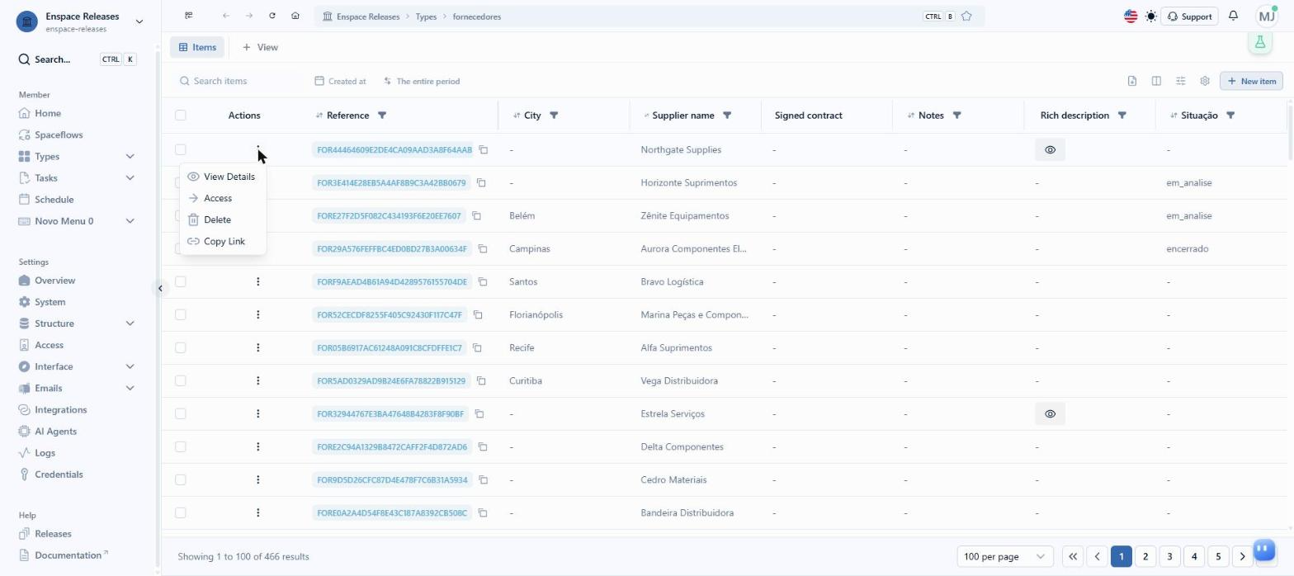Filter the Situação column

click(1230, 116)
